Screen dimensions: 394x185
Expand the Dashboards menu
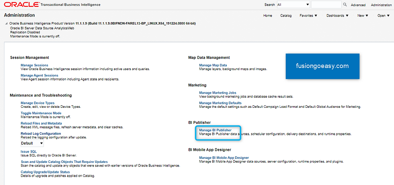point(337,16)
